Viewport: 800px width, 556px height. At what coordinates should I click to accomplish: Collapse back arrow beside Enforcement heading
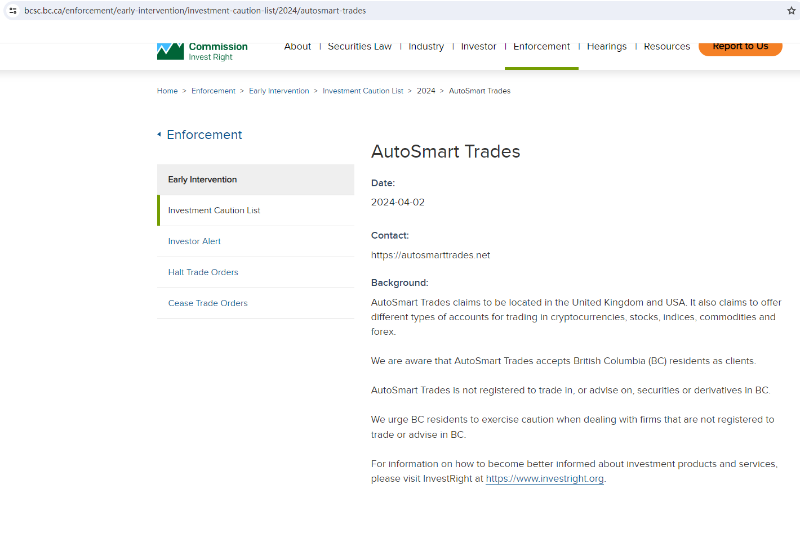[x=159, y=134]
